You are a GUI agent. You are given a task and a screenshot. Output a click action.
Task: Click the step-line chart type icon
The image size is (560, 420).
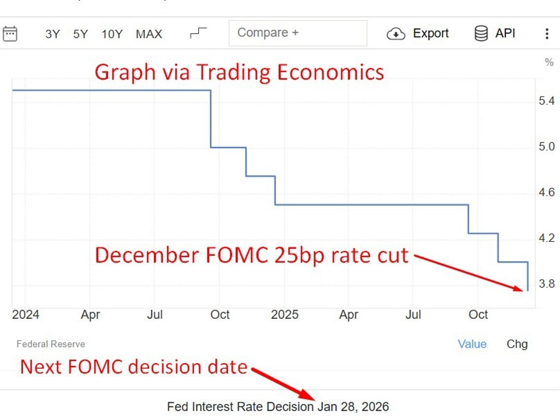pyautogui.click(x=197, y=33)
